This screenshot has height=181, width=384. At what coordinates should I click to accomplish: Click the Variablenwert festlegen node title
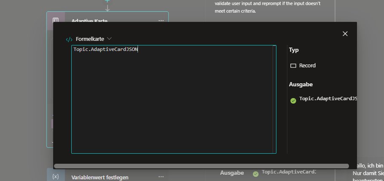tap(100, 177)
